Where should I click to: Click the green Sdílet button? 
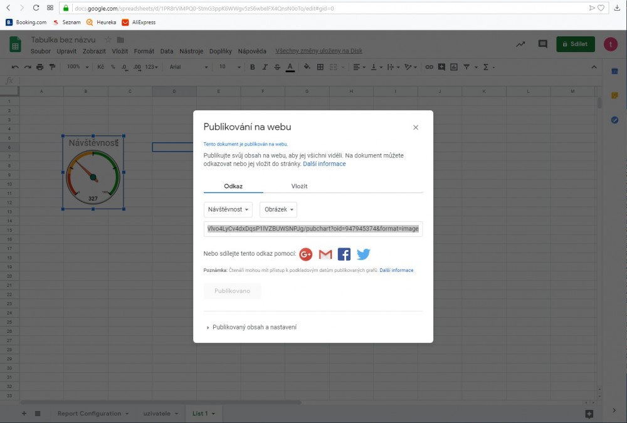(x=575, y=44)
